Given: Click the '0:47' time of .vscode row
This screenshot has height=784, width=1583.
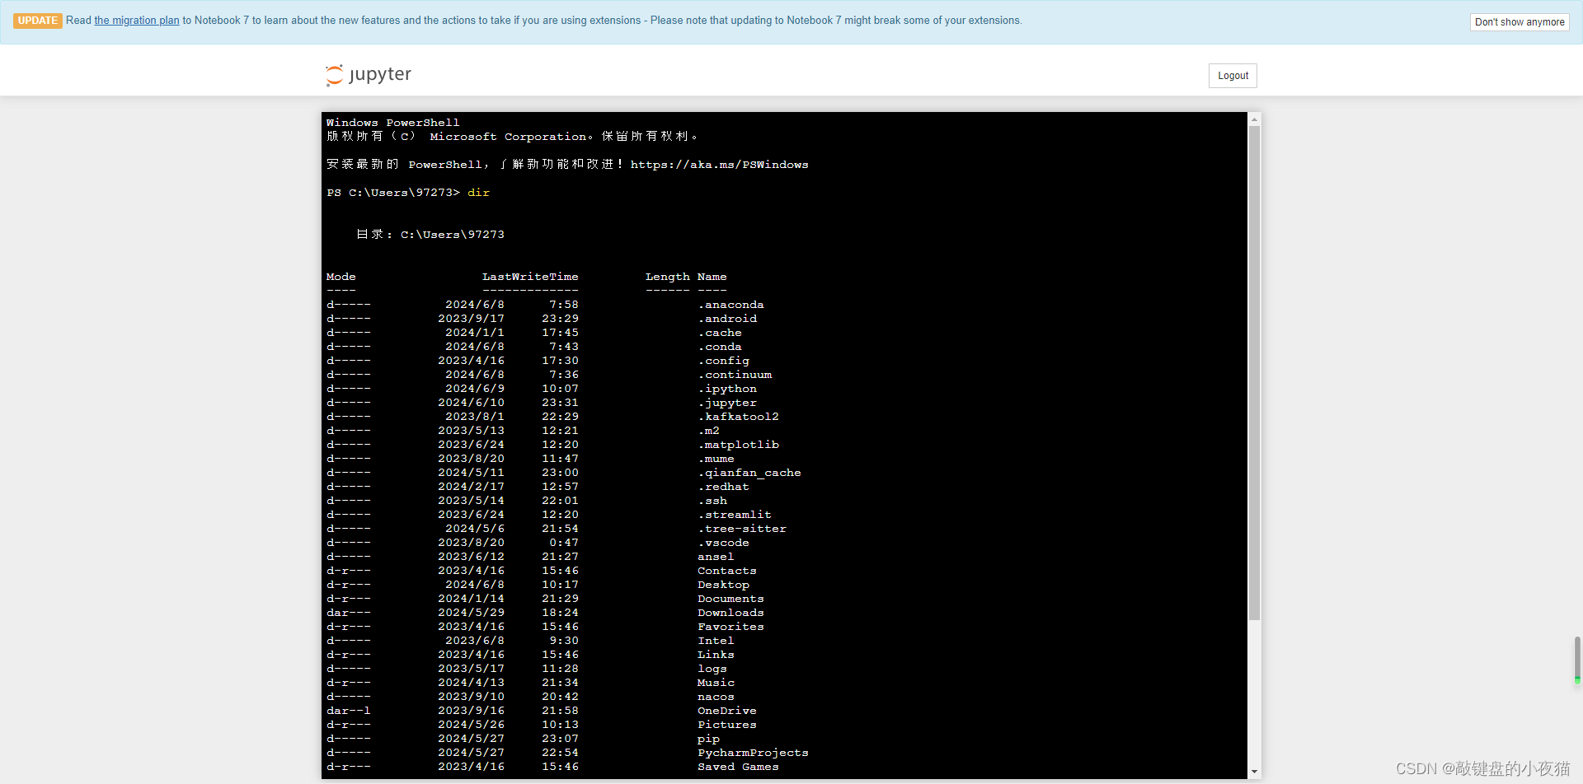Looking at the screenshot, I should [564, 543].
